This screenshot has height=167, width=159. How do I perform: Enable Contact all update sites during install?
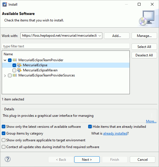tap(3, 147)
